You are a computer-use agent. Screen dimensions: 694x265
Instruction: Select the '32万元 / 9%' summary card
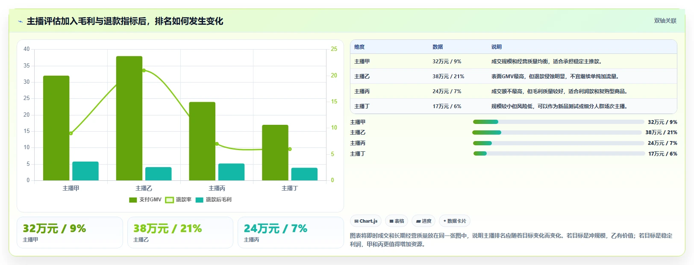point(70,233)
